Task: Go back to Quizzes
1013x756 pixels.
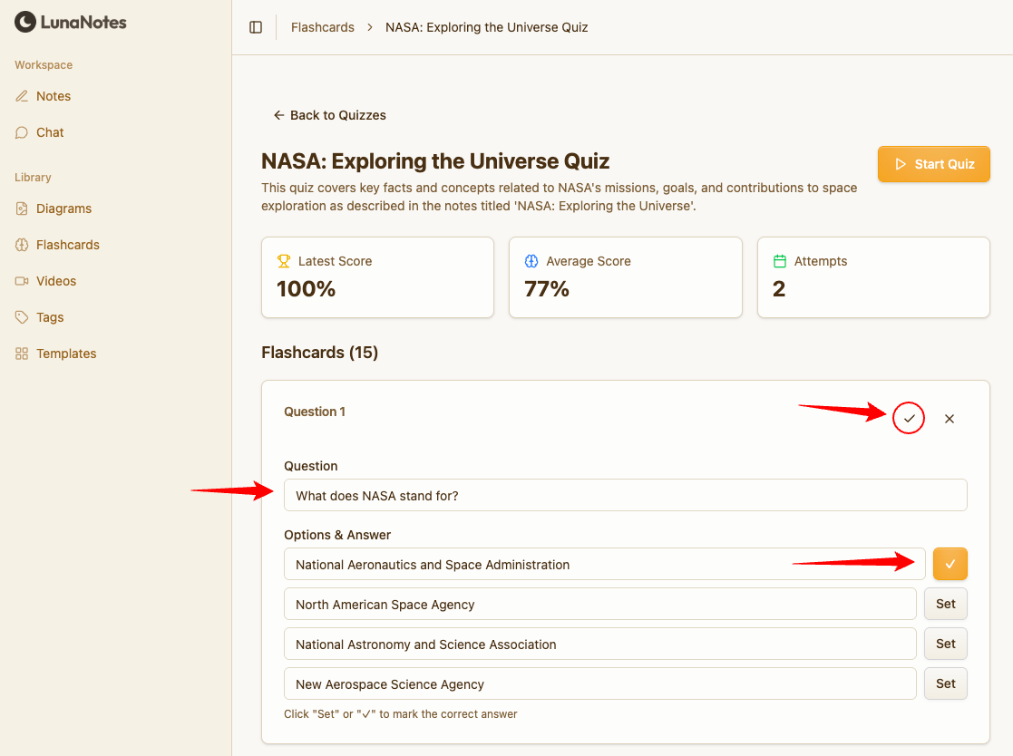Action: coord(330,115)
